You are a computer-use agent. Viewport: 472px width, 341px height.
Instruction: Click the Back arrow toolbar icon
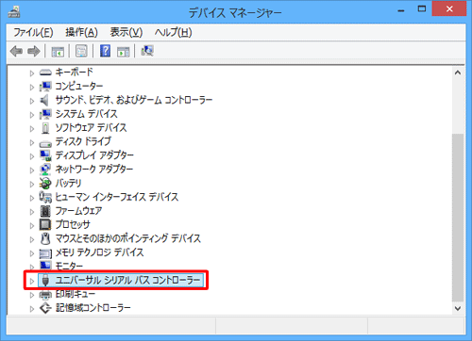coord(16,51)
